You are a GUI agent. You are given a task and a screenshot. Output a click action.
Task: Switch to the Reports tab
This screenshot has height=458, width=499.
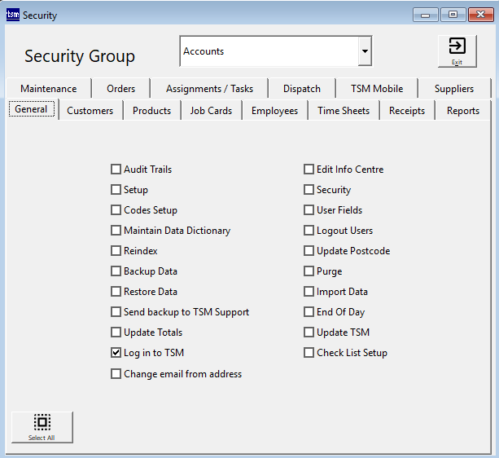pyautogui.click(x=462, y=111)
